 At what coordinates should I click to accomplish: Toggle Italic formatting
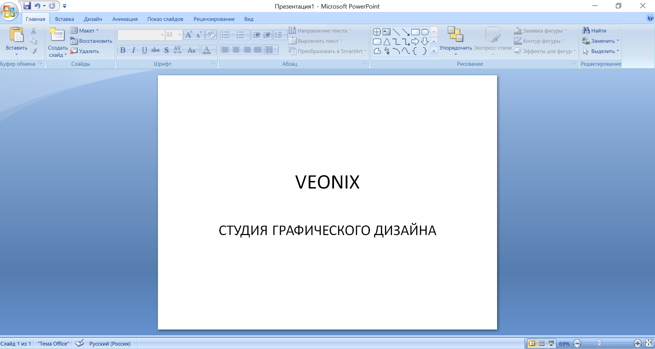coord(134,50)
